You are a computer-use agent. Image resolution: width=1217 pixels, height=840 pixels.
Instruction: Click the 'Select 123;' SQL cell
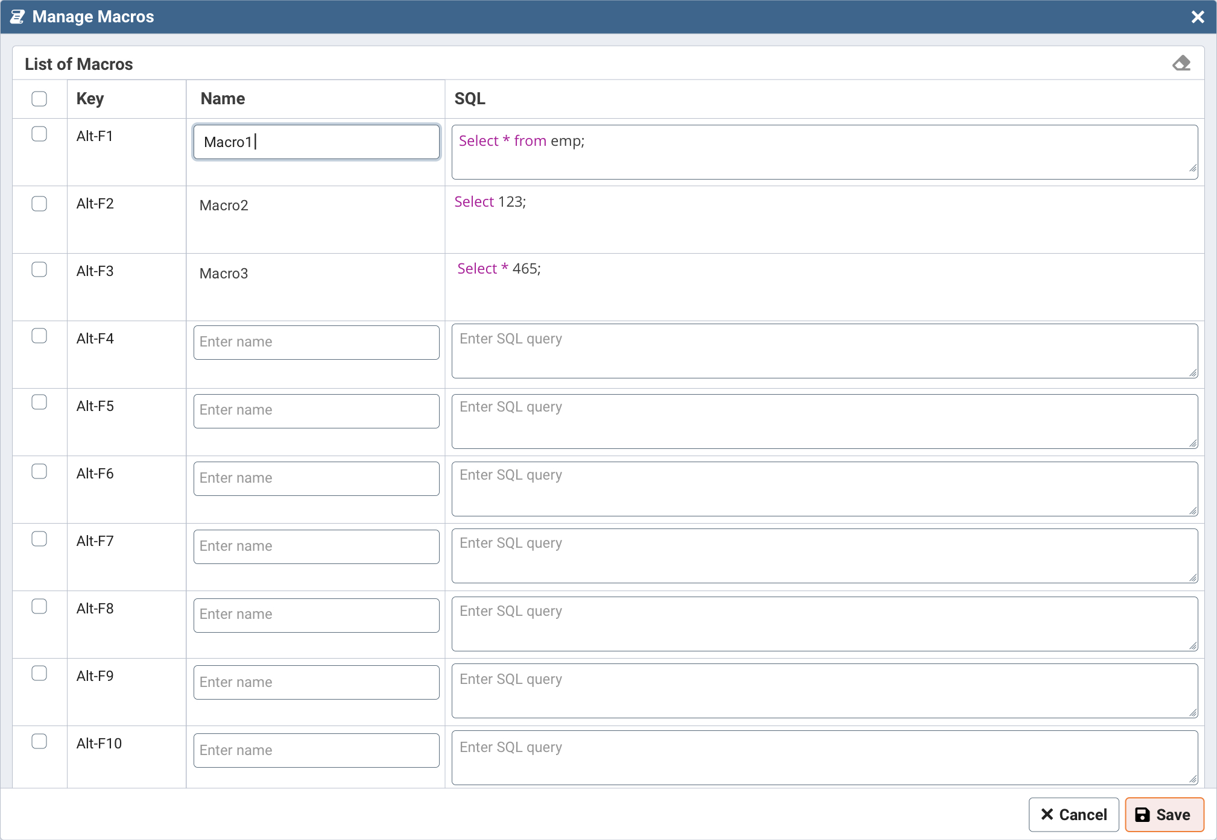click(490, 202)
